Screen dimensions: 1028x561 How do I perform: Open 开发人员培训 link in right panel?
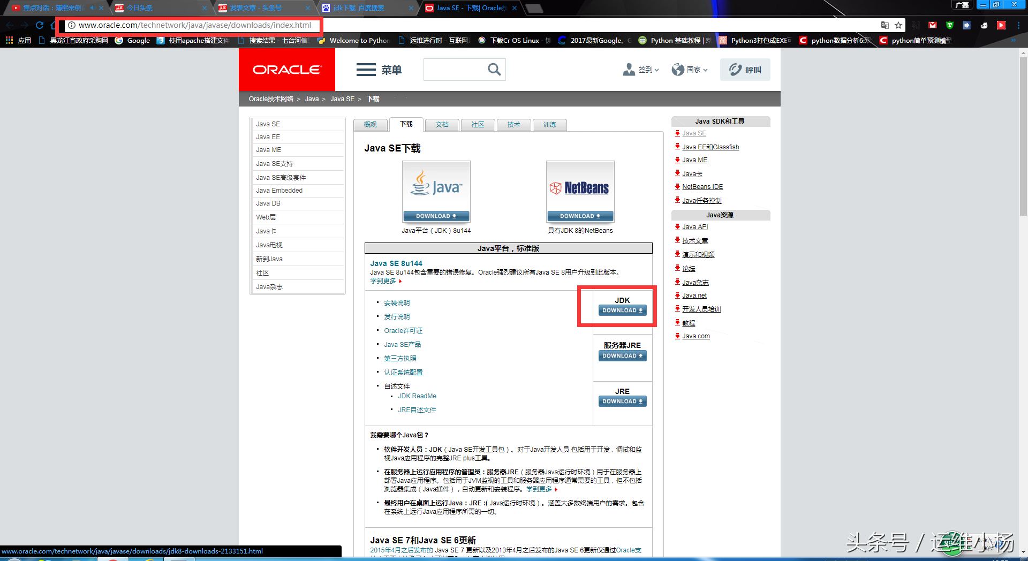[701, 309]
